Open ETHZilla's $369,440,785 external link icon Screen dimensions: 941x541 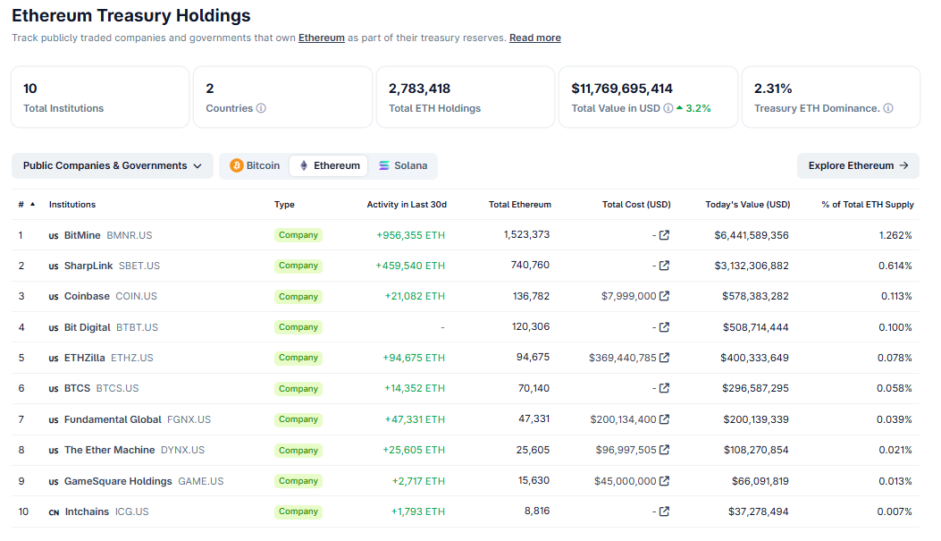coord(664,358)
